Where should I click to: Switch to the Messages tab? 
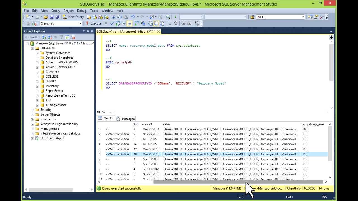126,119
